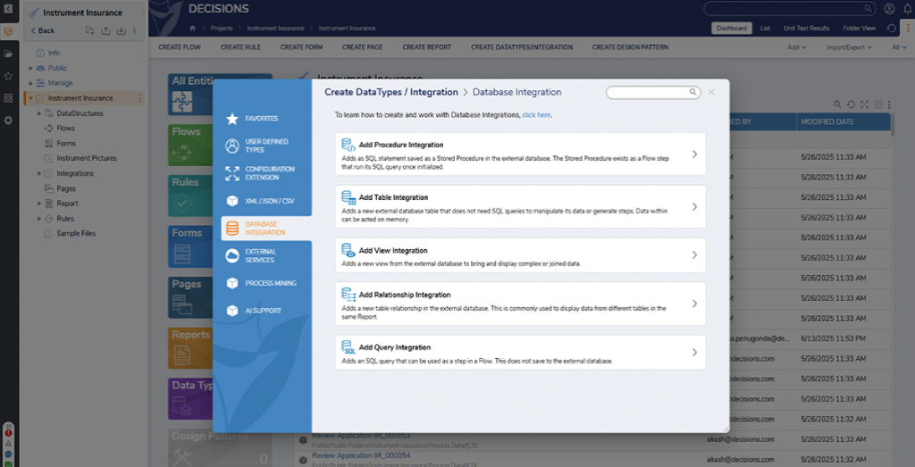Click the top search bar magnifier
Viewport: 915px width, 467px height.
[x=868, y=9]
